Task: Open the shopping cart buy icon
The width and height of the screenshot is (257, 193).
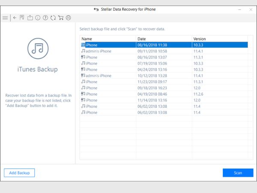Action: pos(61,18)
